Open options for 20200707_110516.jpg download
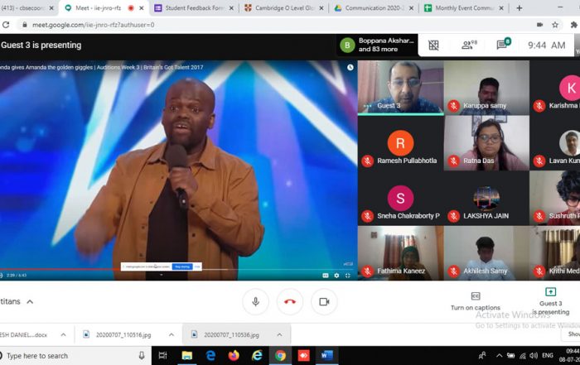580x365 pixels. tap(172, 334)
